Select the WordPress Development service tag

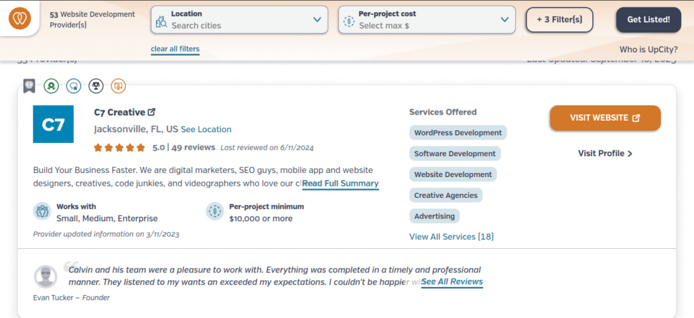457,133
